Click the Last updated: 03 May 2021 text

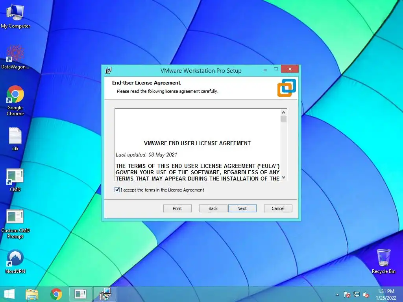coord(146,155)
